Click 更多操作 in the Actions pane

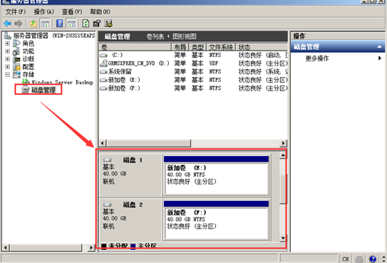tap(317, 58)
